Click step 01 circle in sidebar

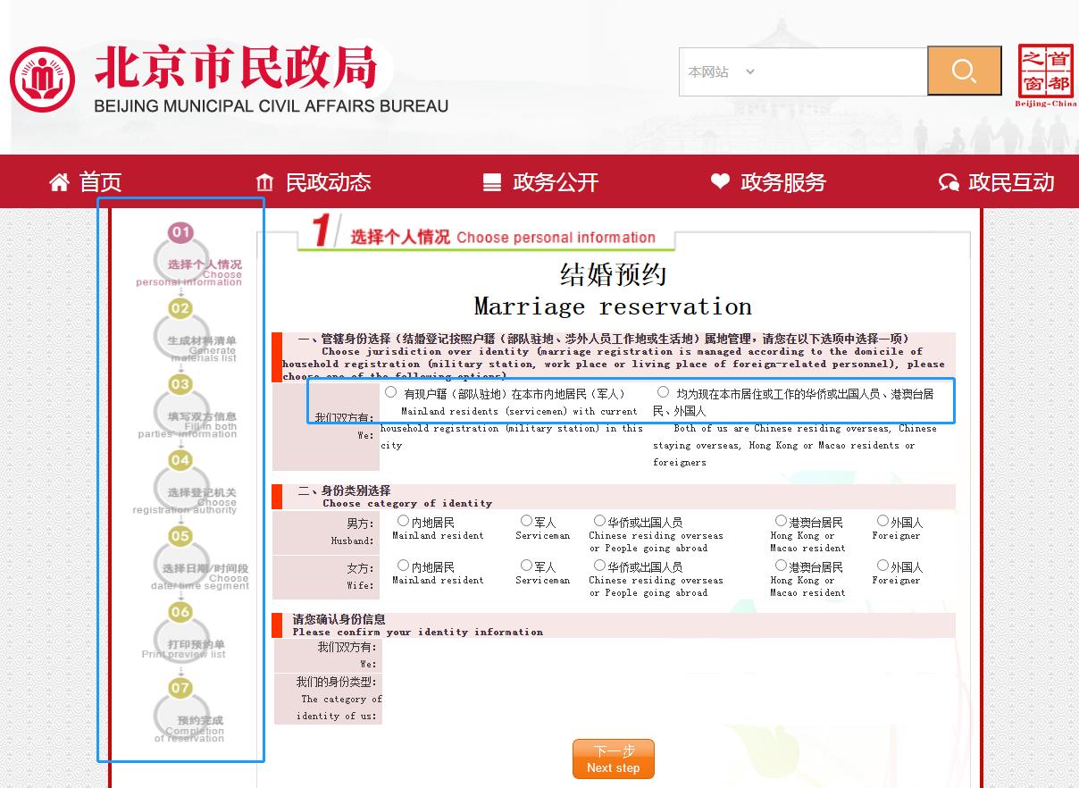[x=181, y=233]
